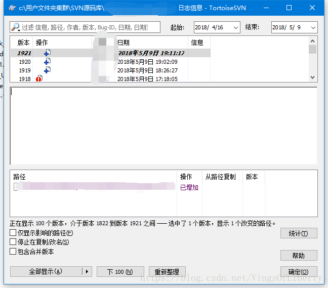Click the filter magnifier search icon
The width and height of the screenshot is (328, 288).
pos(16,27)
